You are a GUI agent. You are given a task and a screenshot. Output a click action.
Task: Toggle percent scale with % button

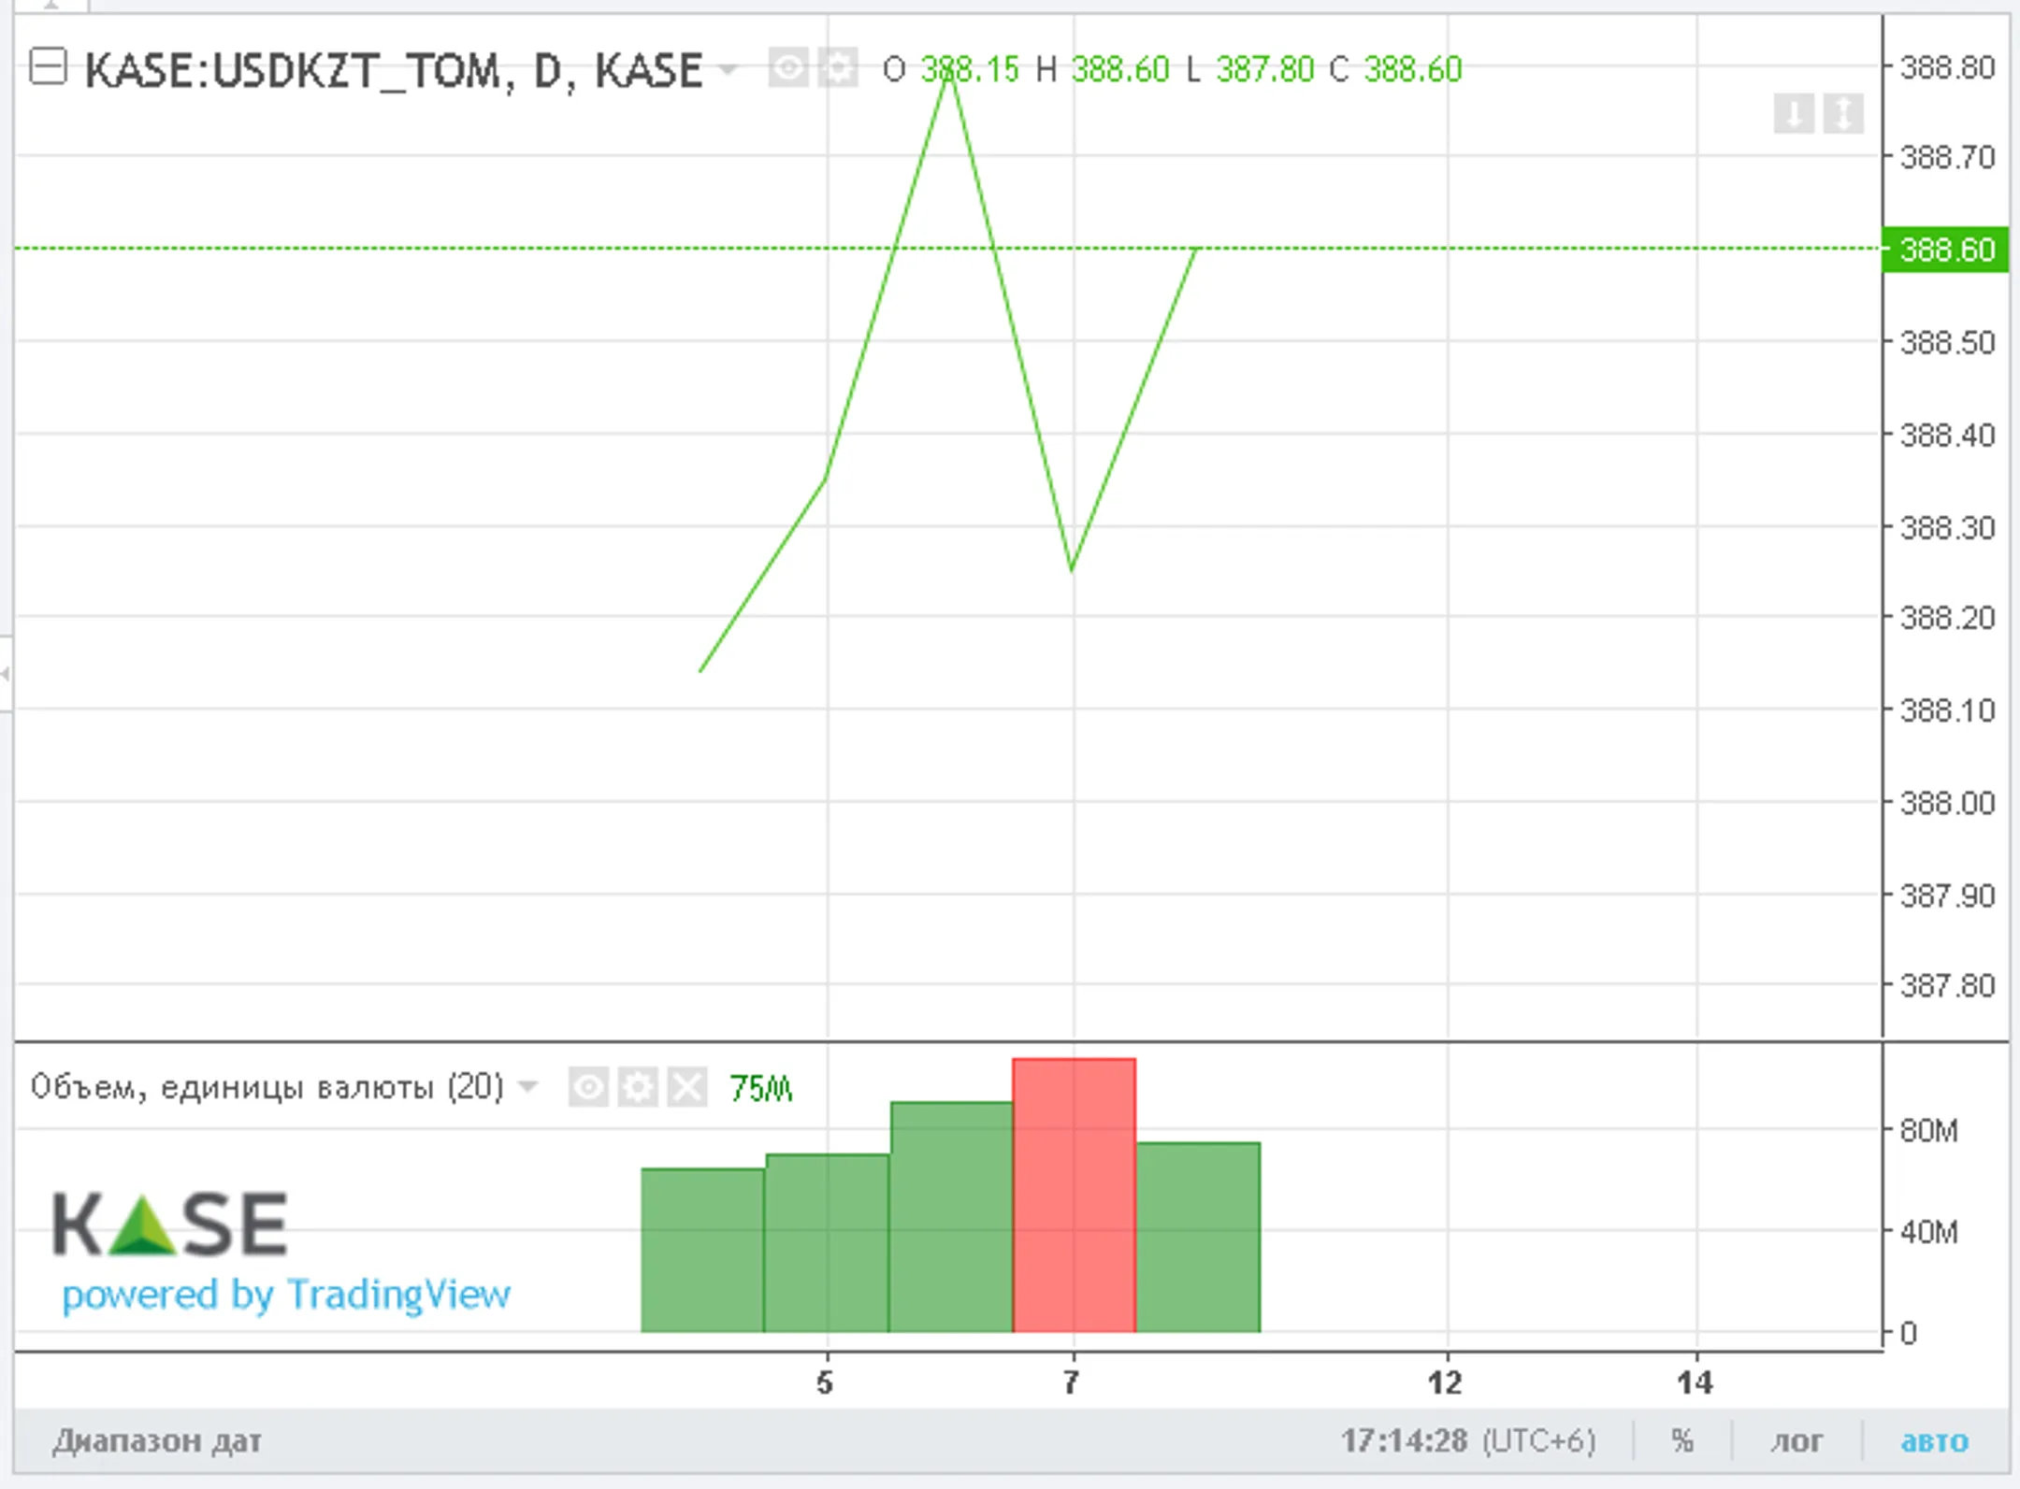tap(1682, 1440)
